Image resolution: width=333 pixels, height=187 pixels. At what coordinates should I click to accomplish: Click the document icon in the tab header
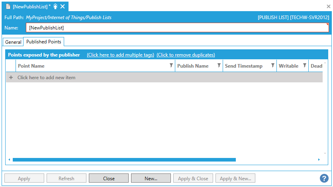click(8, 6)
